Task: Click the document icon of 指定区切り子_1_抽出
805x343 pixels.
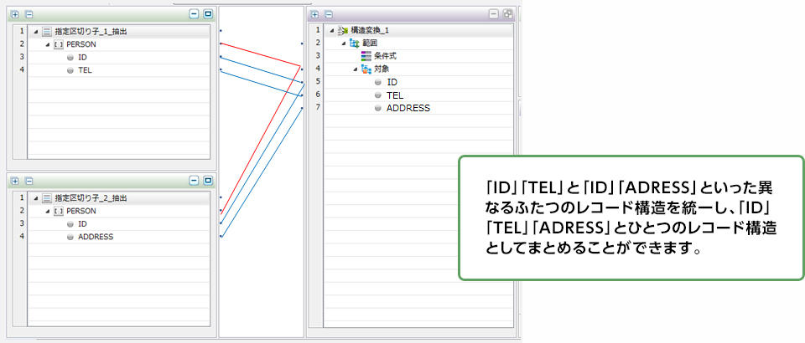Action: [x=47, y=32]
